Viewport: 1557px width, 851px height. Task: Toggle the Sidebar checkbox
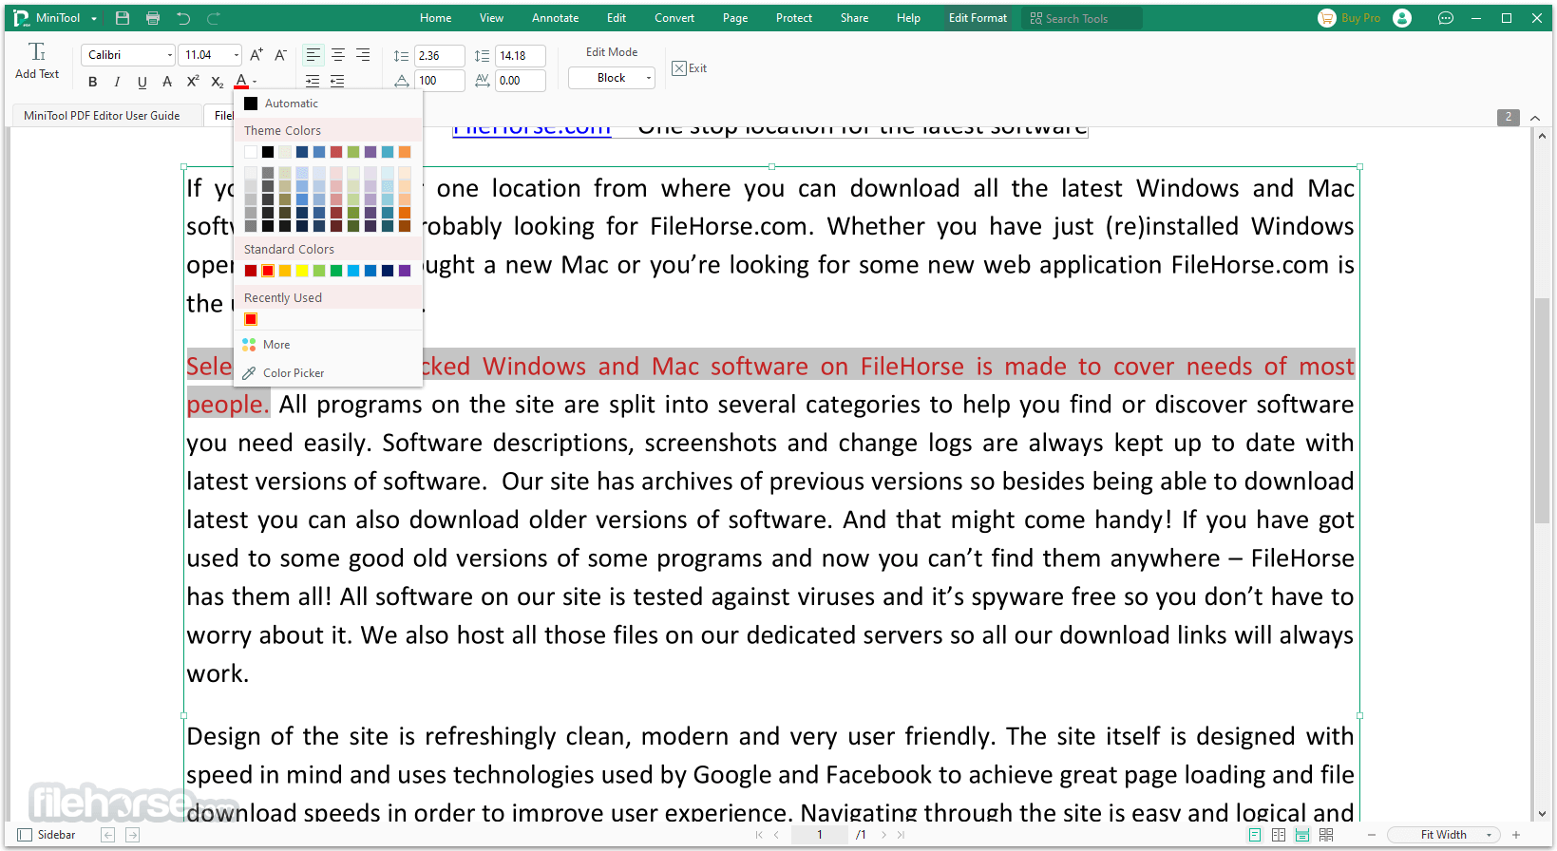coord(26,835)
